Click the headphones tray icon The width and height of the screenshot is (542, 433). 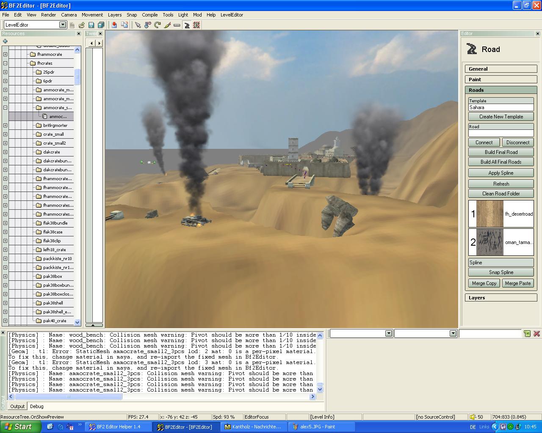[503, 427]
